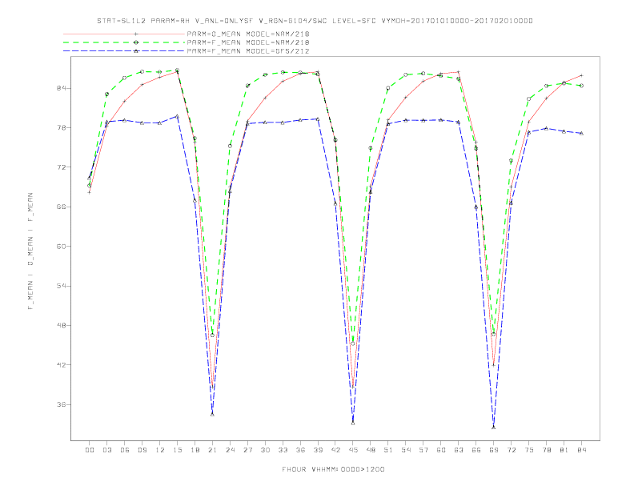Click x-axis tick label 60
Viewport: 634px width, 490px height.
441,450
